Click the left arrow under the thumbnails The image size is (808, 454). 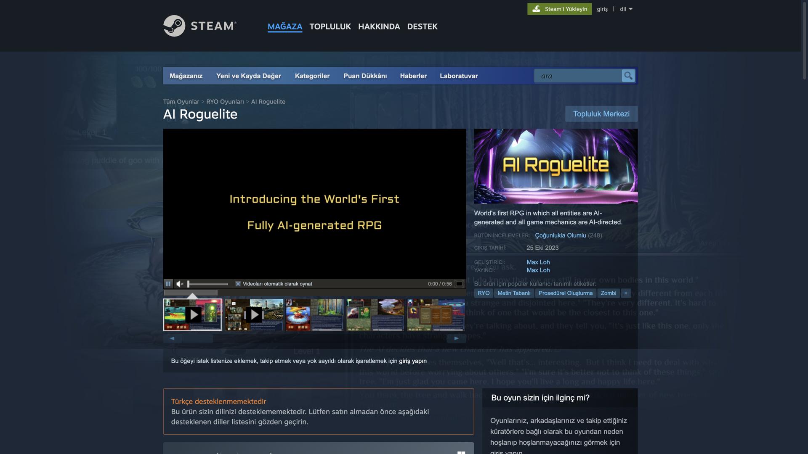tap(172, 338)
